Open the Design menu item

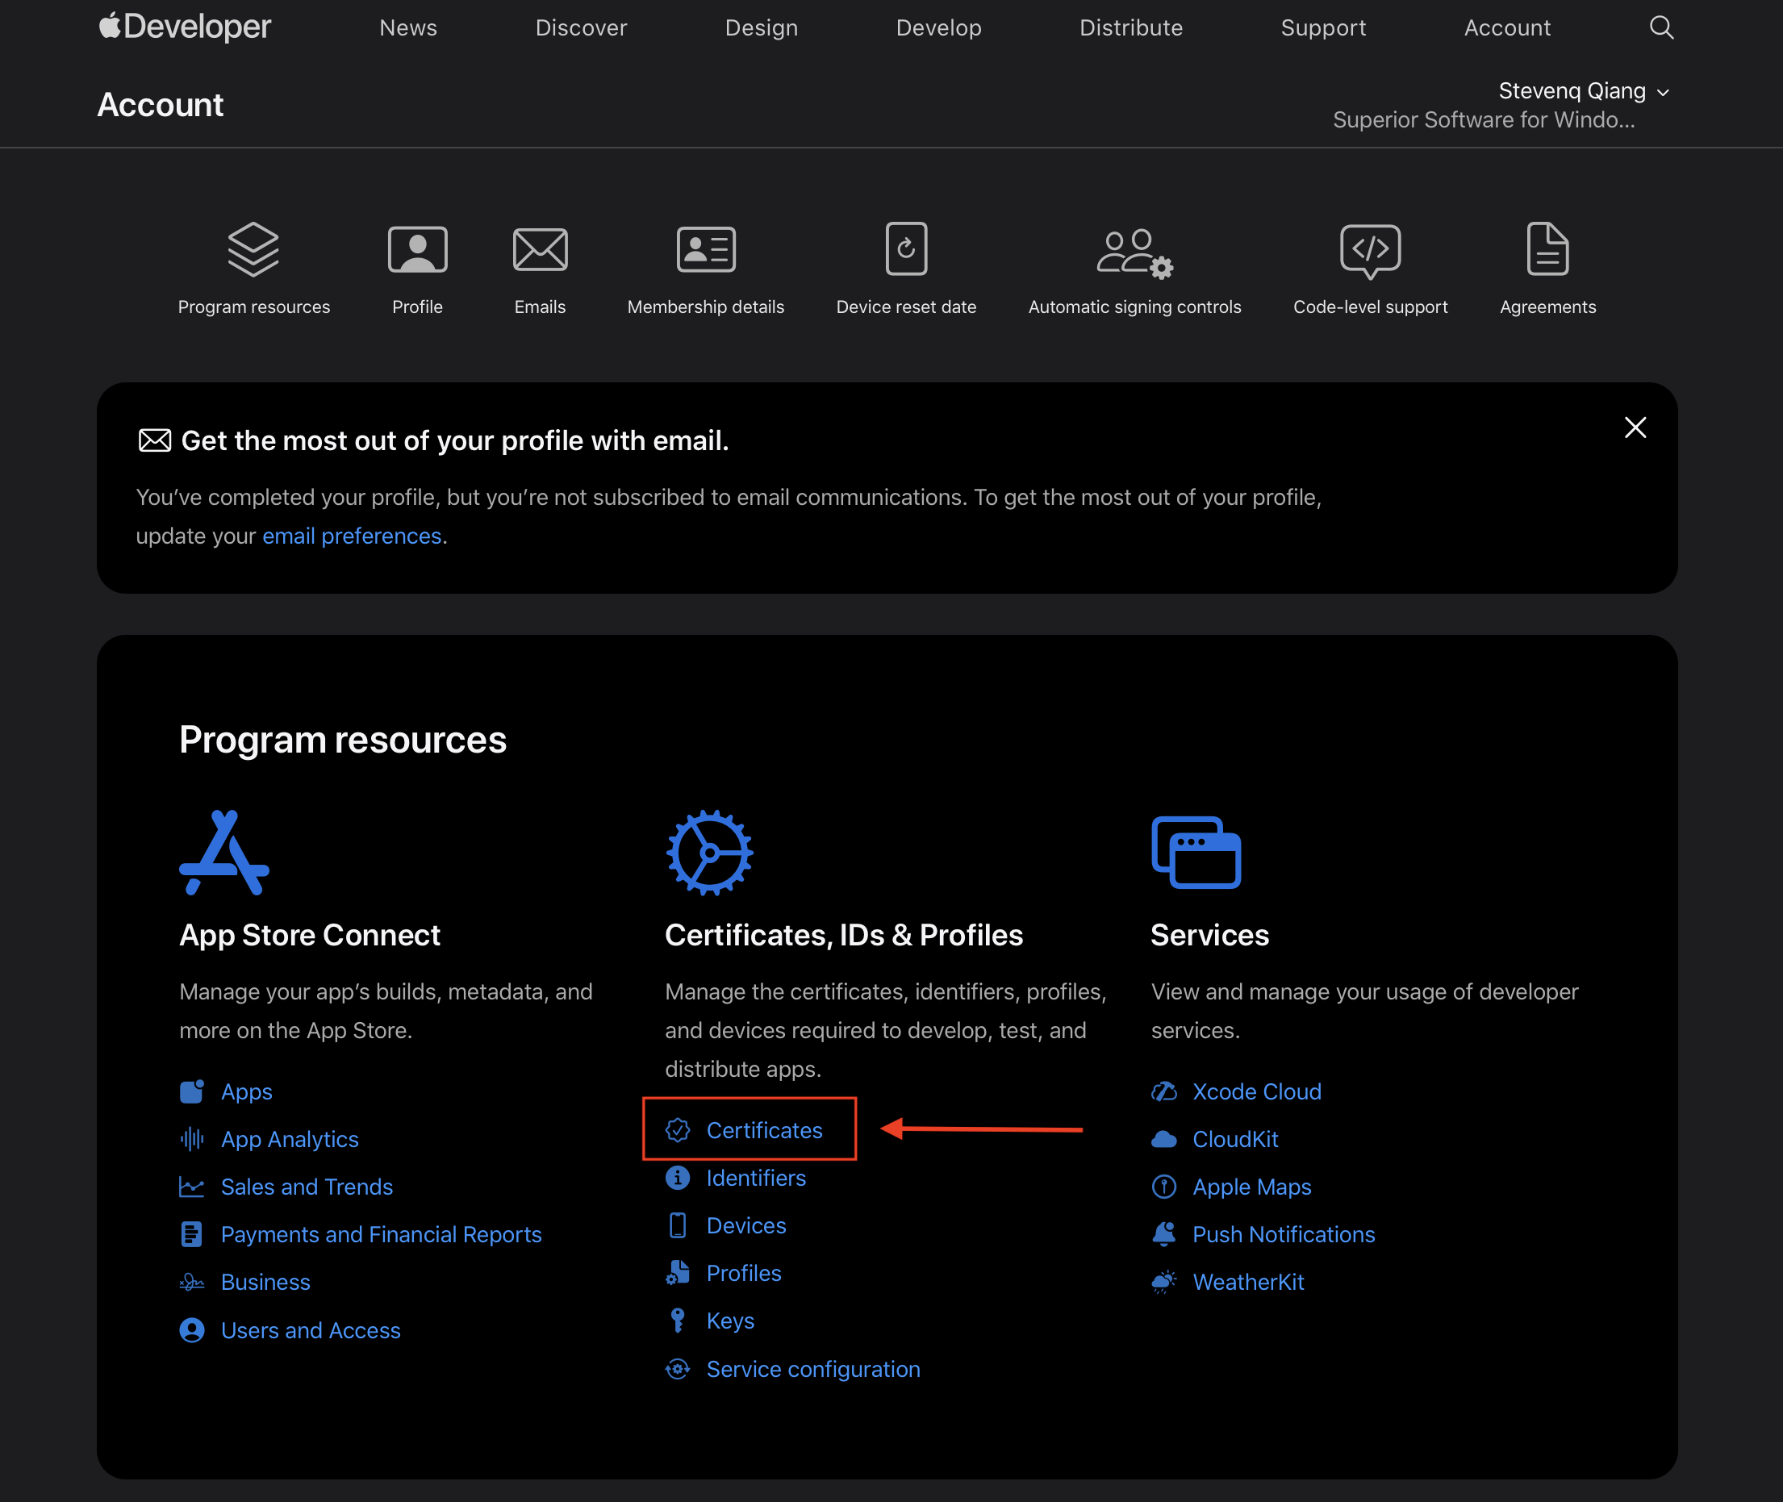[762, 28]
